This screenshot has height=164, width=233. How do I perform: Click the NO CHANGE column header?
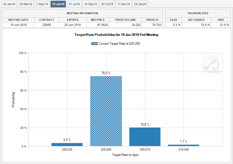(196, 20)
